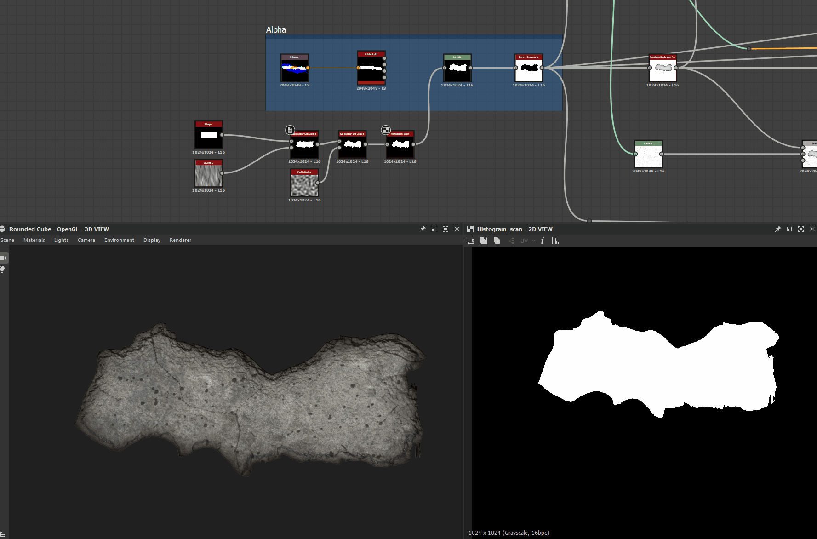Select the Alpha frame title
The image size is (817, 539).
tap(276, 30)
